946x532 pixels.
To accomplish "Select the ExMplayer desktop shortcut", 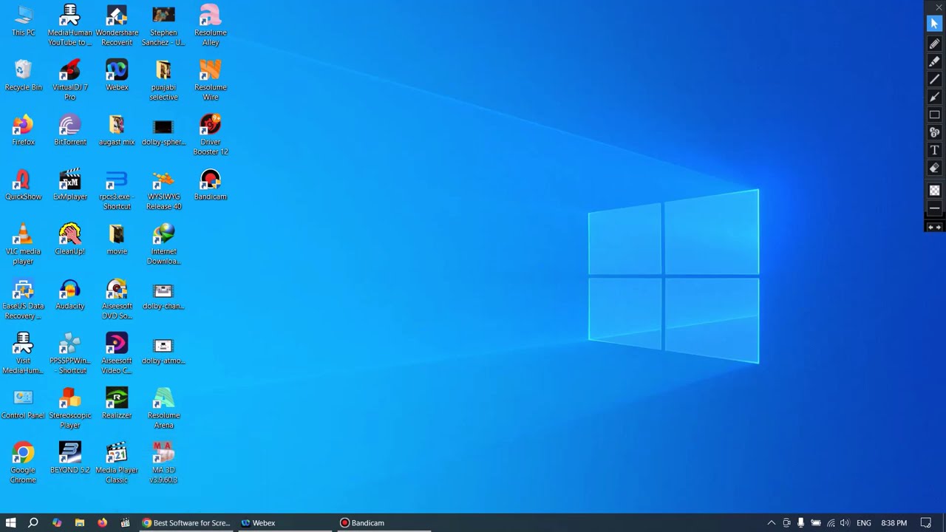I will (x=70, y=185).
